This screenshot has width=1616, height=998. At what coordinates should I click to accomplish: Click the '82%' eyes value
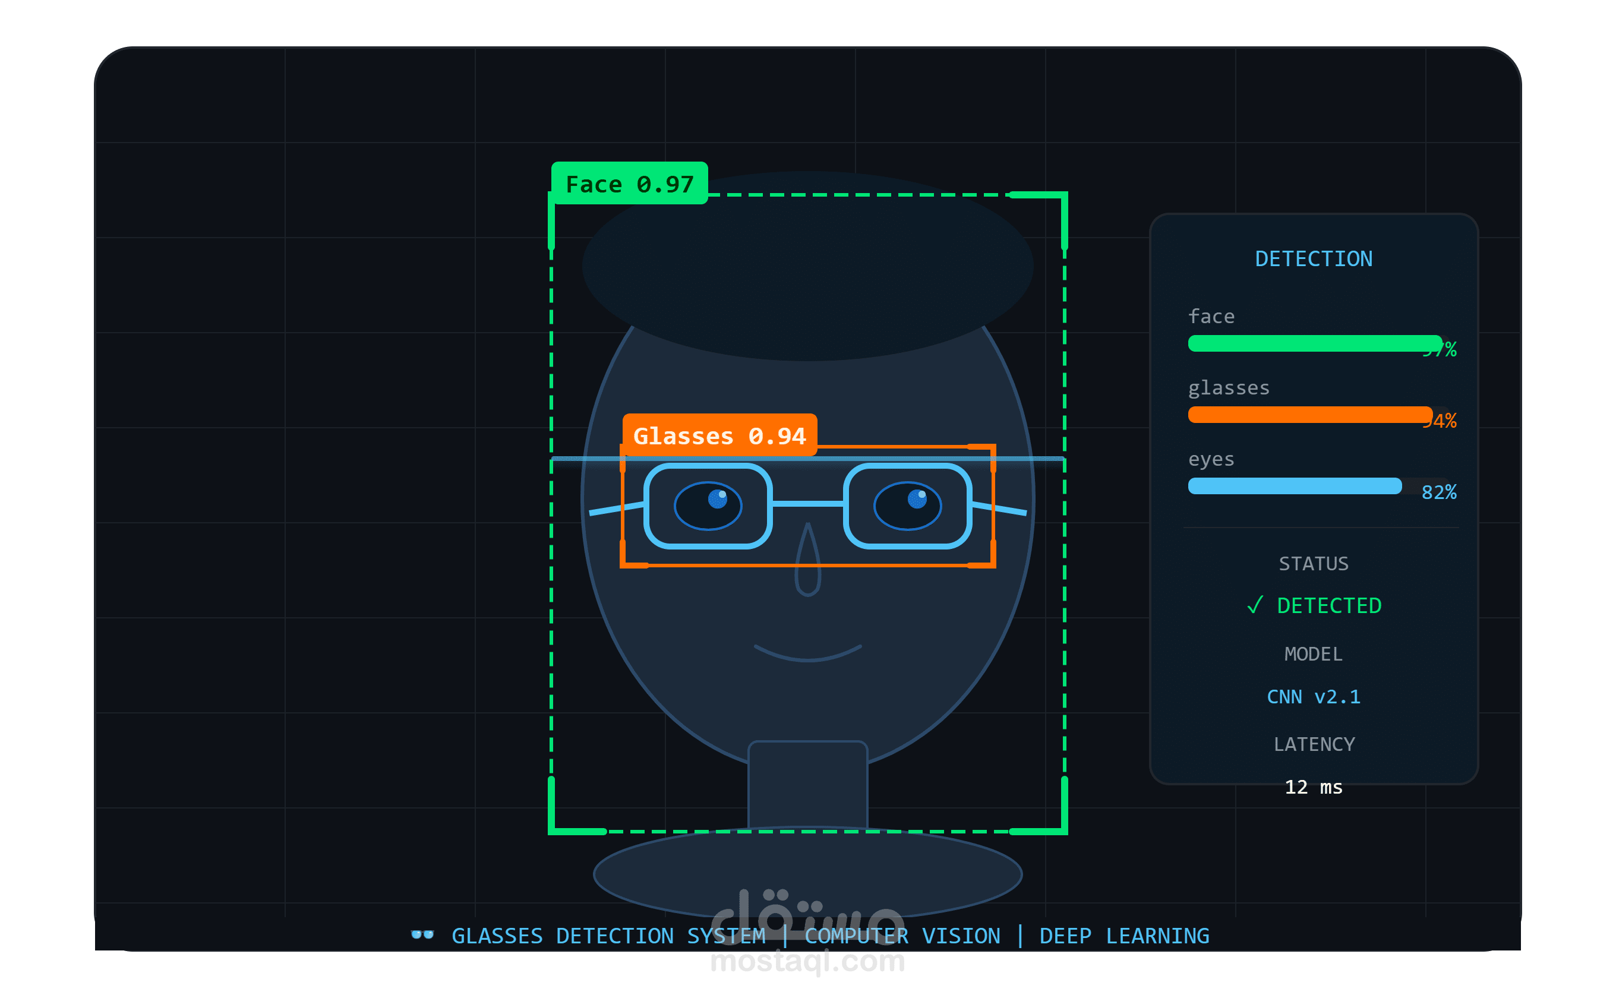point(1439,492)
